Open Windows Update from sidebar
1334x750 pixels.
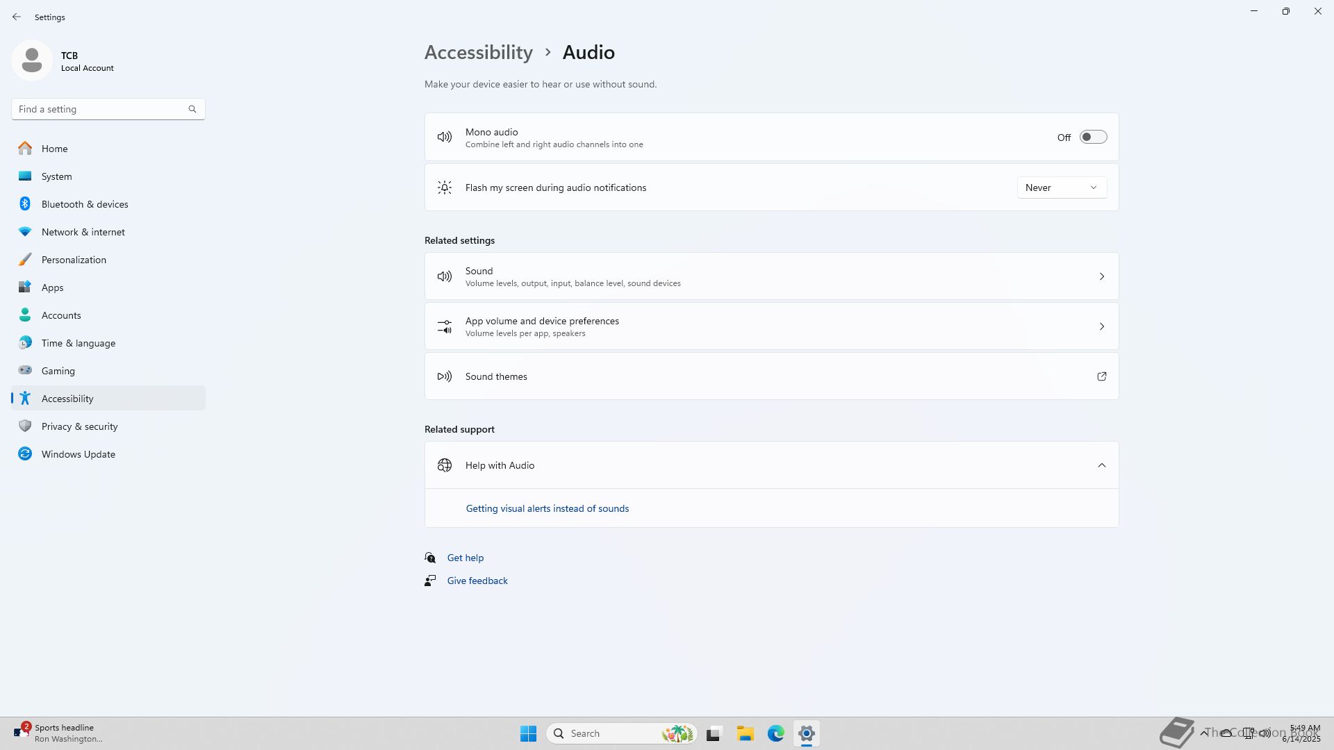point(78,454)
